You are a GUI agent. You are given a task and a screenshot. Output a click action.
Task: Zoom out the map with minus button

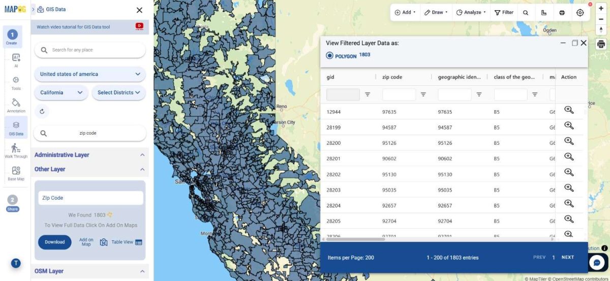coord(601,19)
